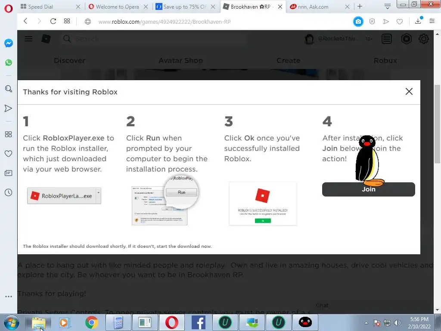Open Speed Dial grid icon in sidebar
The width and height of the screenshot is (441, 331).
9,134
